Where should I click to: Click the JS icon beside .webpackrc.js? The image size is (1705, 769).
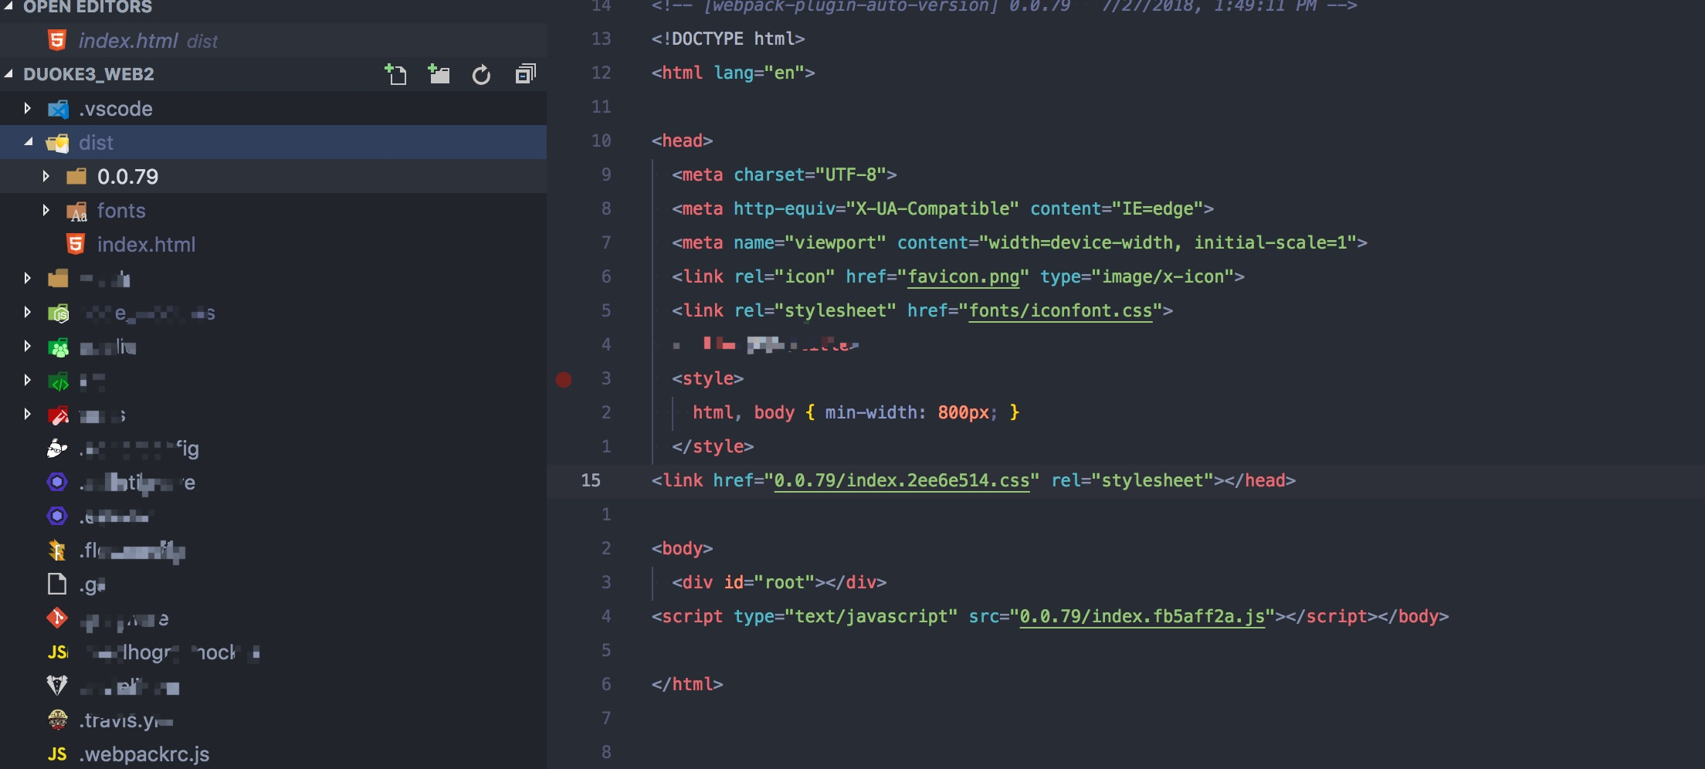point(57,754)
